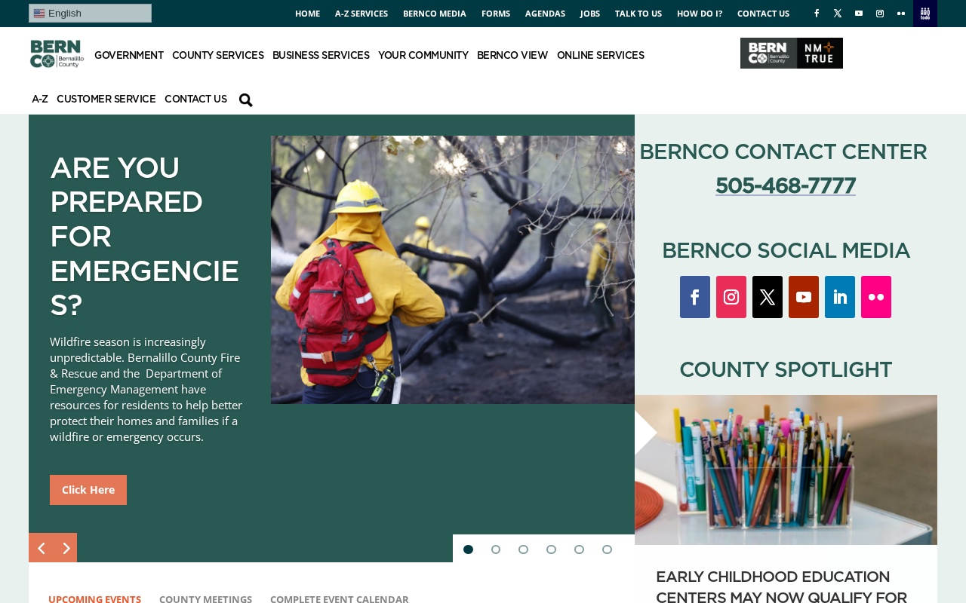Expand the Government menu

tap(129, 56)
